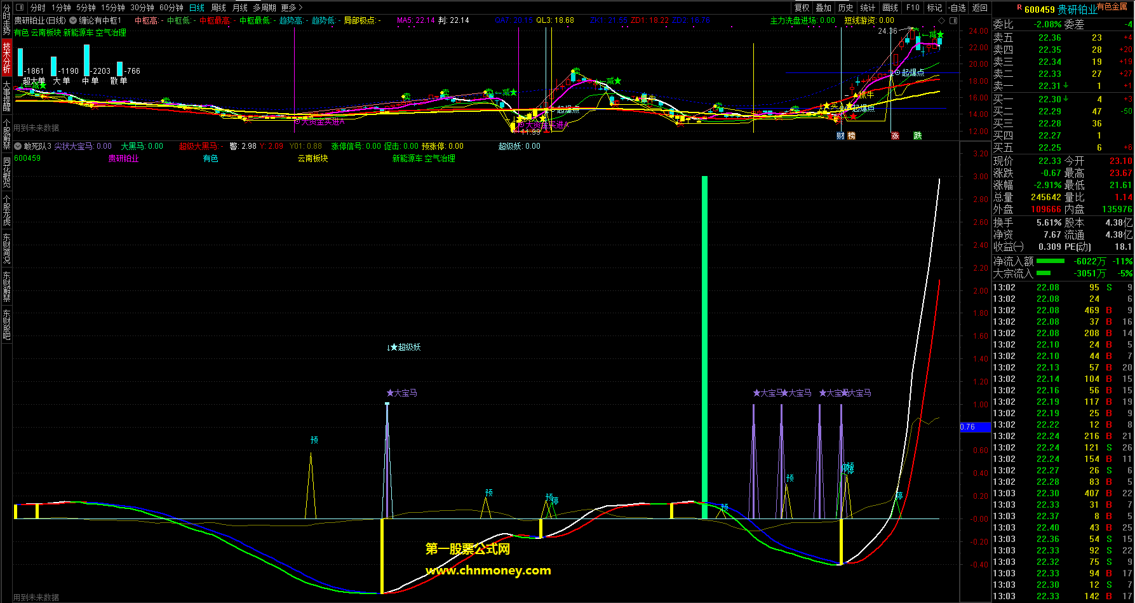
Task: Open the 同花概览 sidebar tab
Action: click(6, 172)
